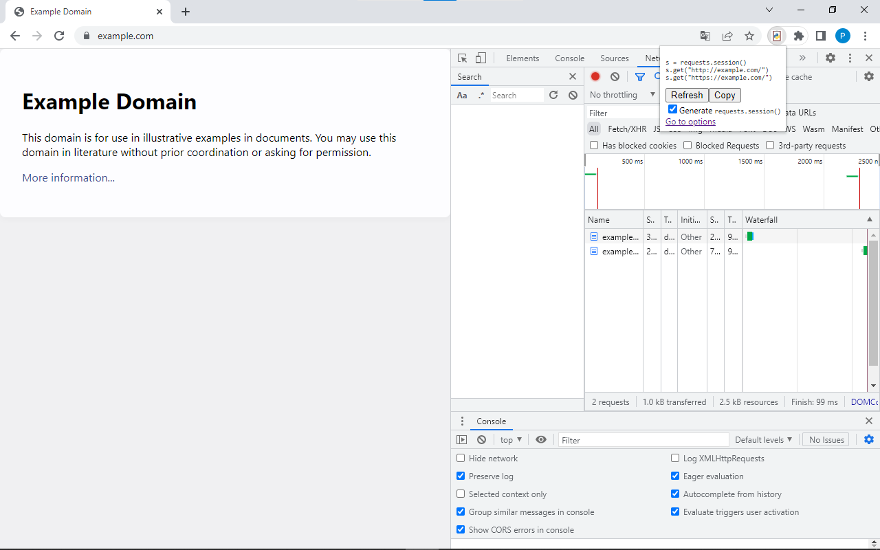Filter requests by Wasm
Screen dimensions: 880x550
pyautogui.click(x=813, y=129)
